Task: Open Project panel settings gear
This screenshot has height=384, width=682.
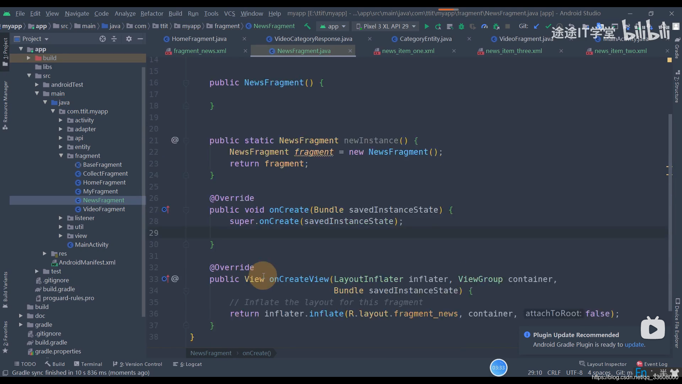Action: point(129,39)
